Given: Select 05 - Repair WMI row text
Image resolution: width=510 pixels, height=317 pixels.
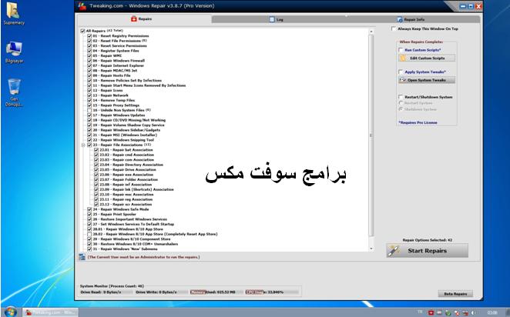Looking at the screenshot, I should 107,56.
